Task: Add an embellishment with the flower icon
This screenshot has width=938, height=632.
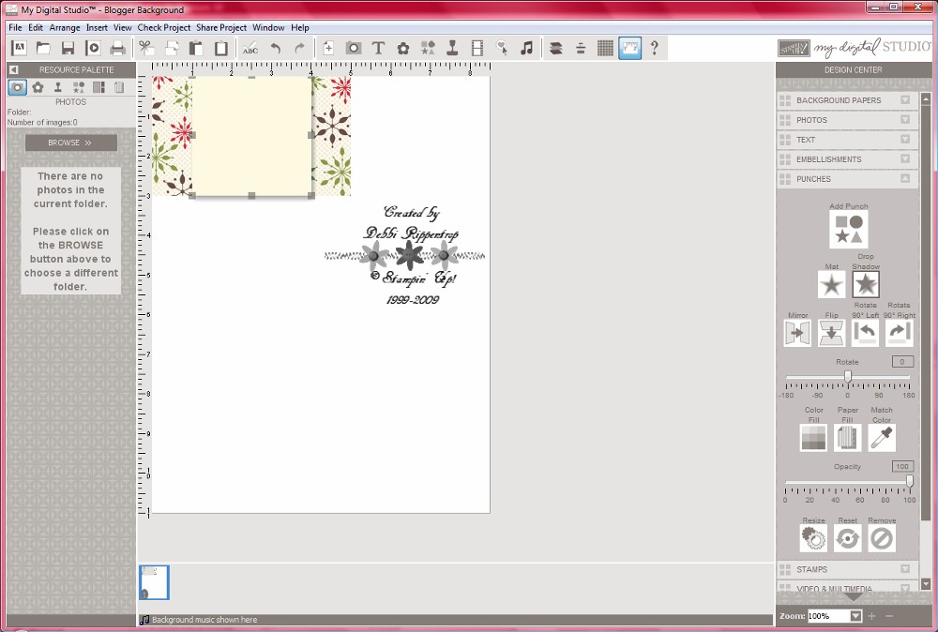Action: [403, 48]
